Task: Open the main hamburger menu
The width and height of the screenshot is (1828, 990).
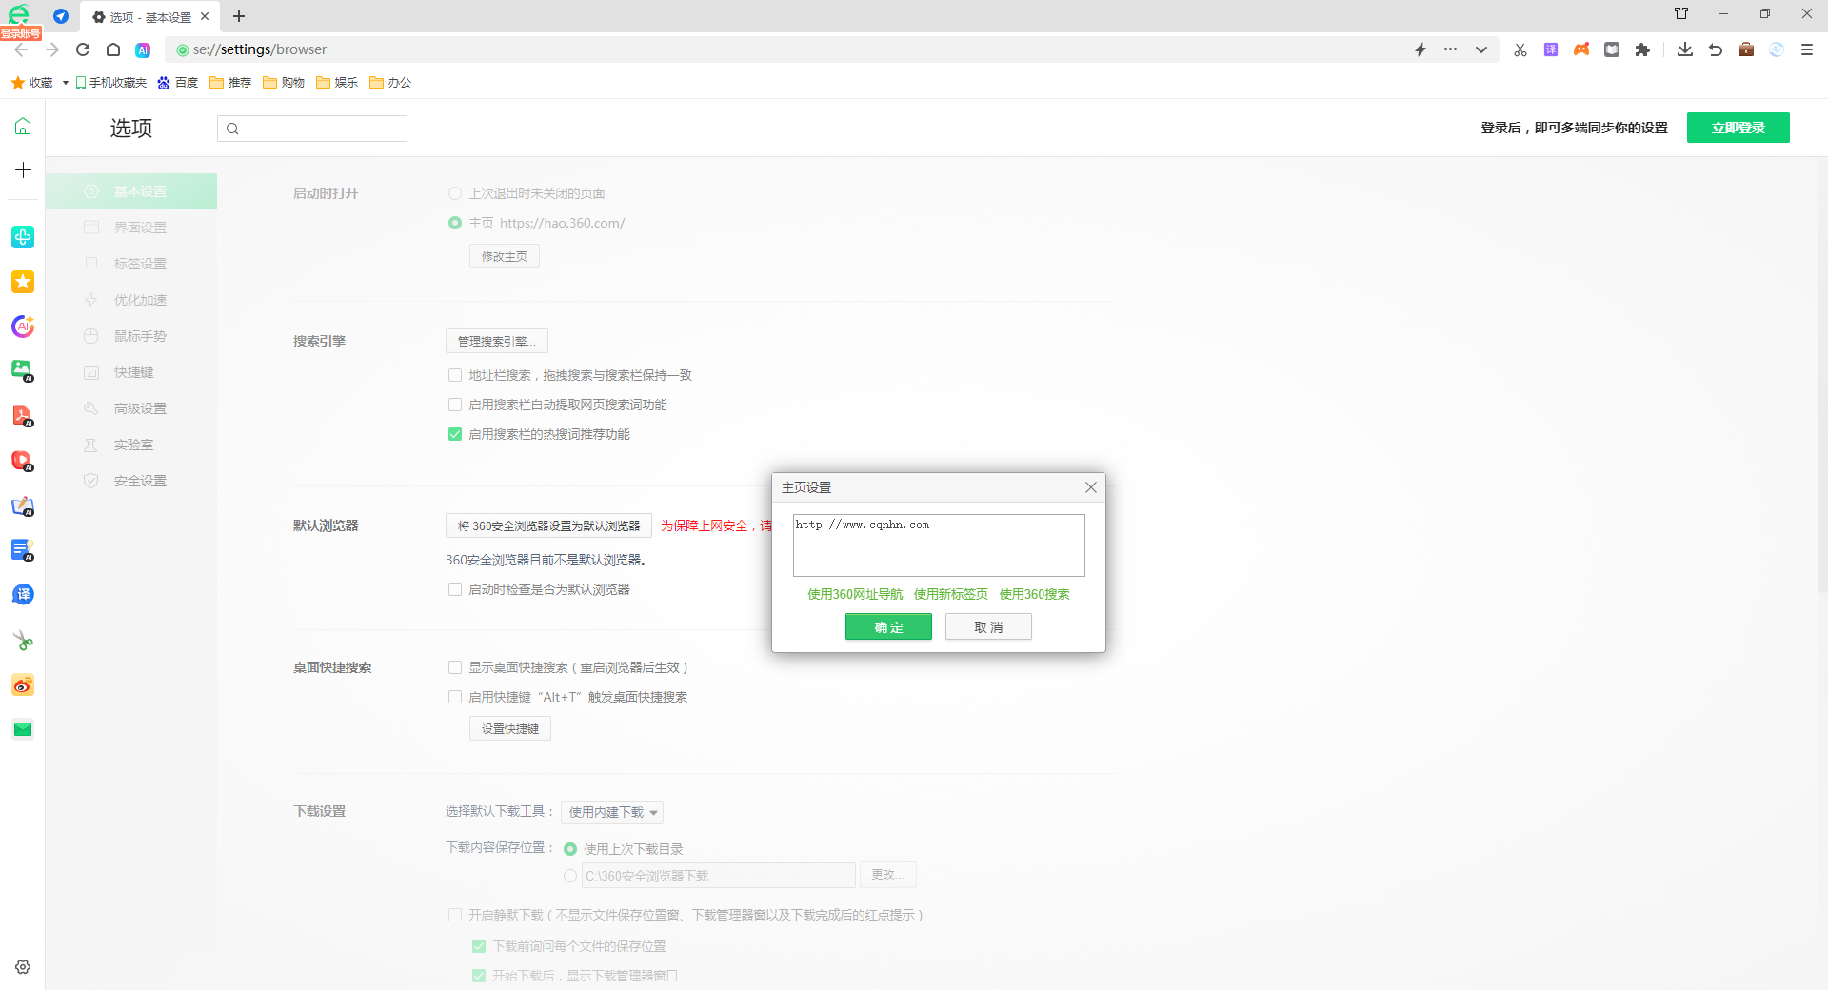Action: click(1807, 49)
